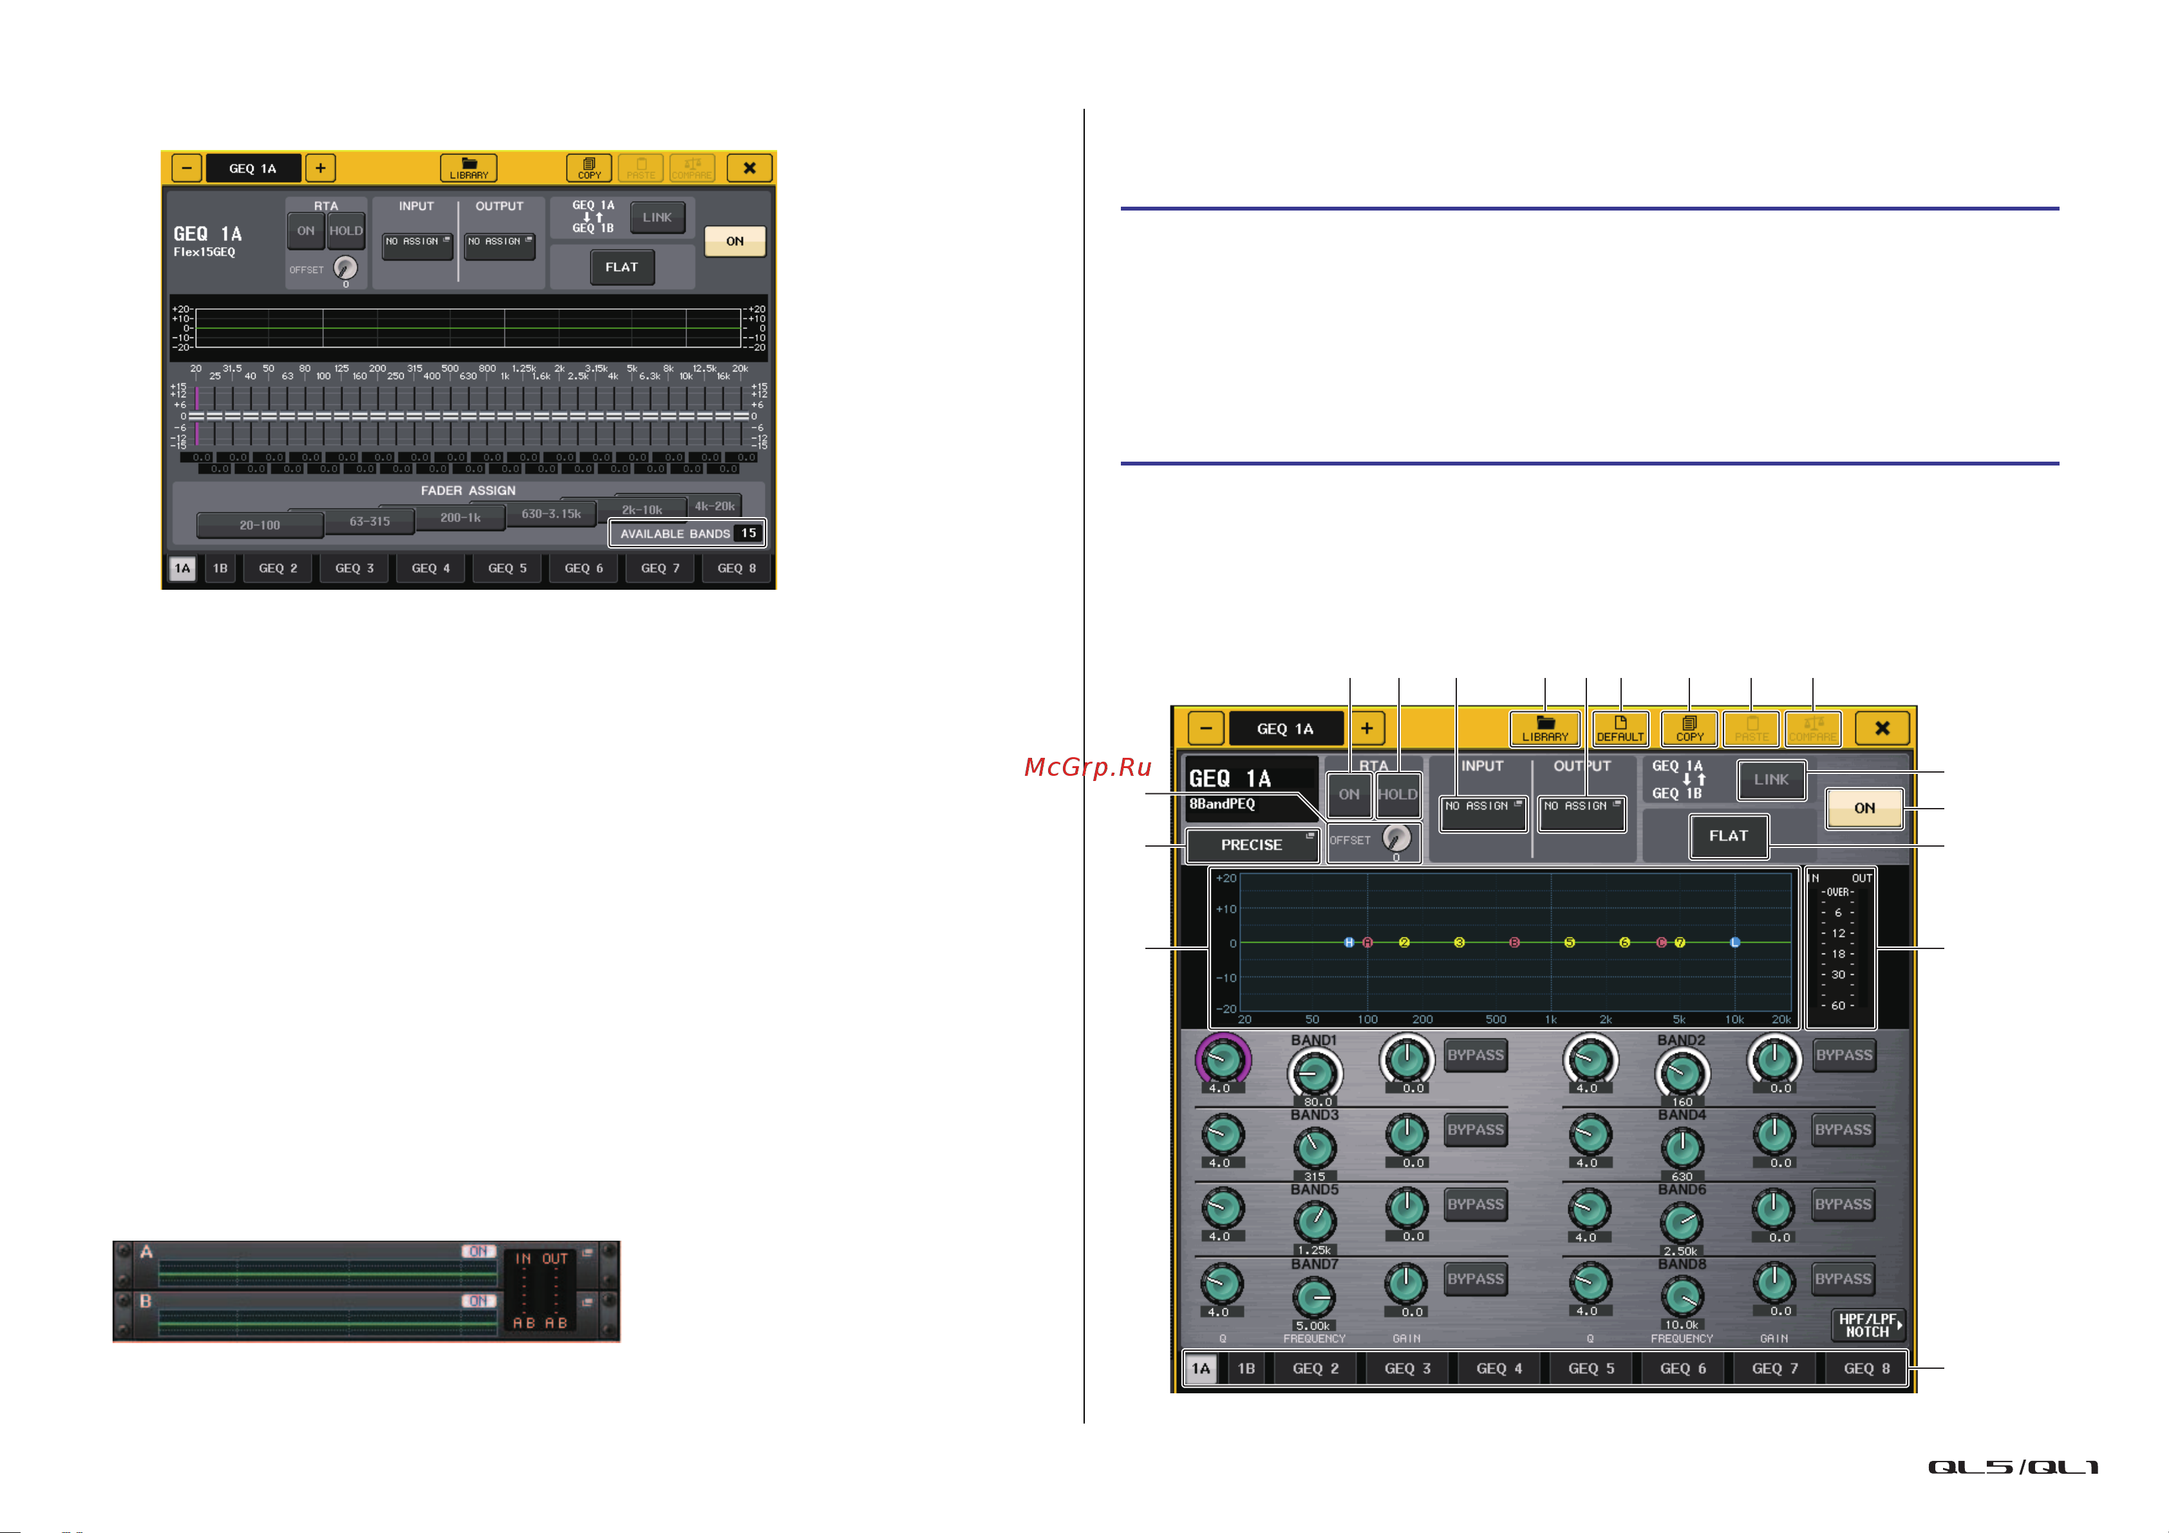Viewport: 2169px width, 1533px height.
Task: Click PASTE in the 8BandPEQ window
Action: click(x=1751, y=728)
